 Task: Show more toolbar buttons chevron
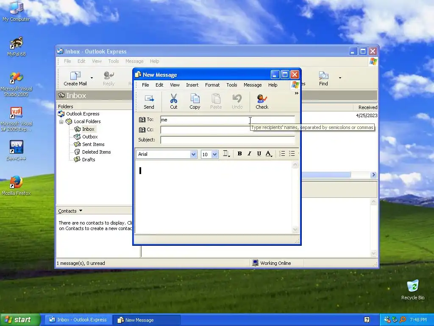coord(296,93)
